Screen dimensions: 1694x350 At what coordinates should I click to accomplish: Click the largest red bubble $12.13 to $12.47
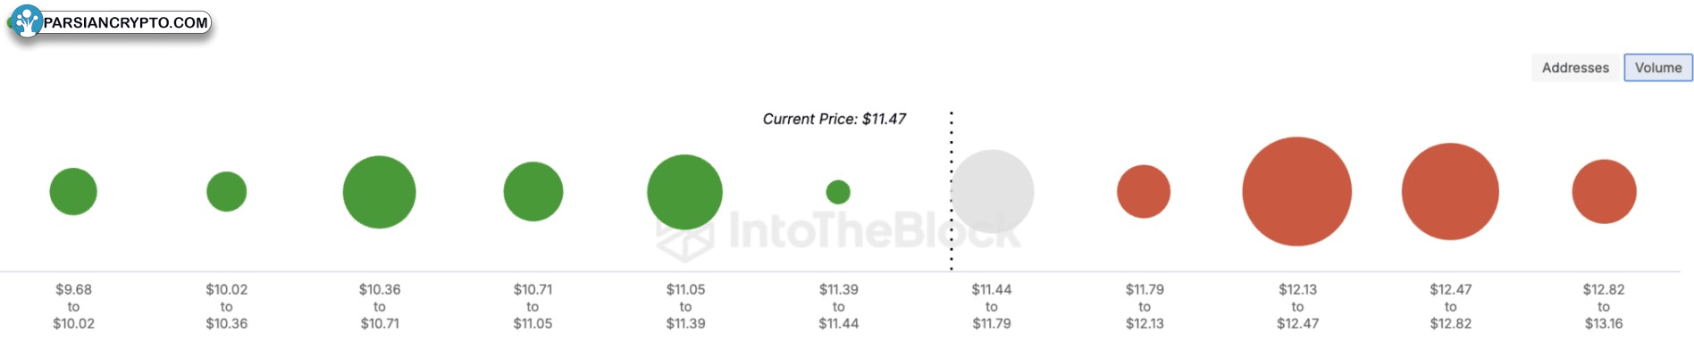(1297, 191)
